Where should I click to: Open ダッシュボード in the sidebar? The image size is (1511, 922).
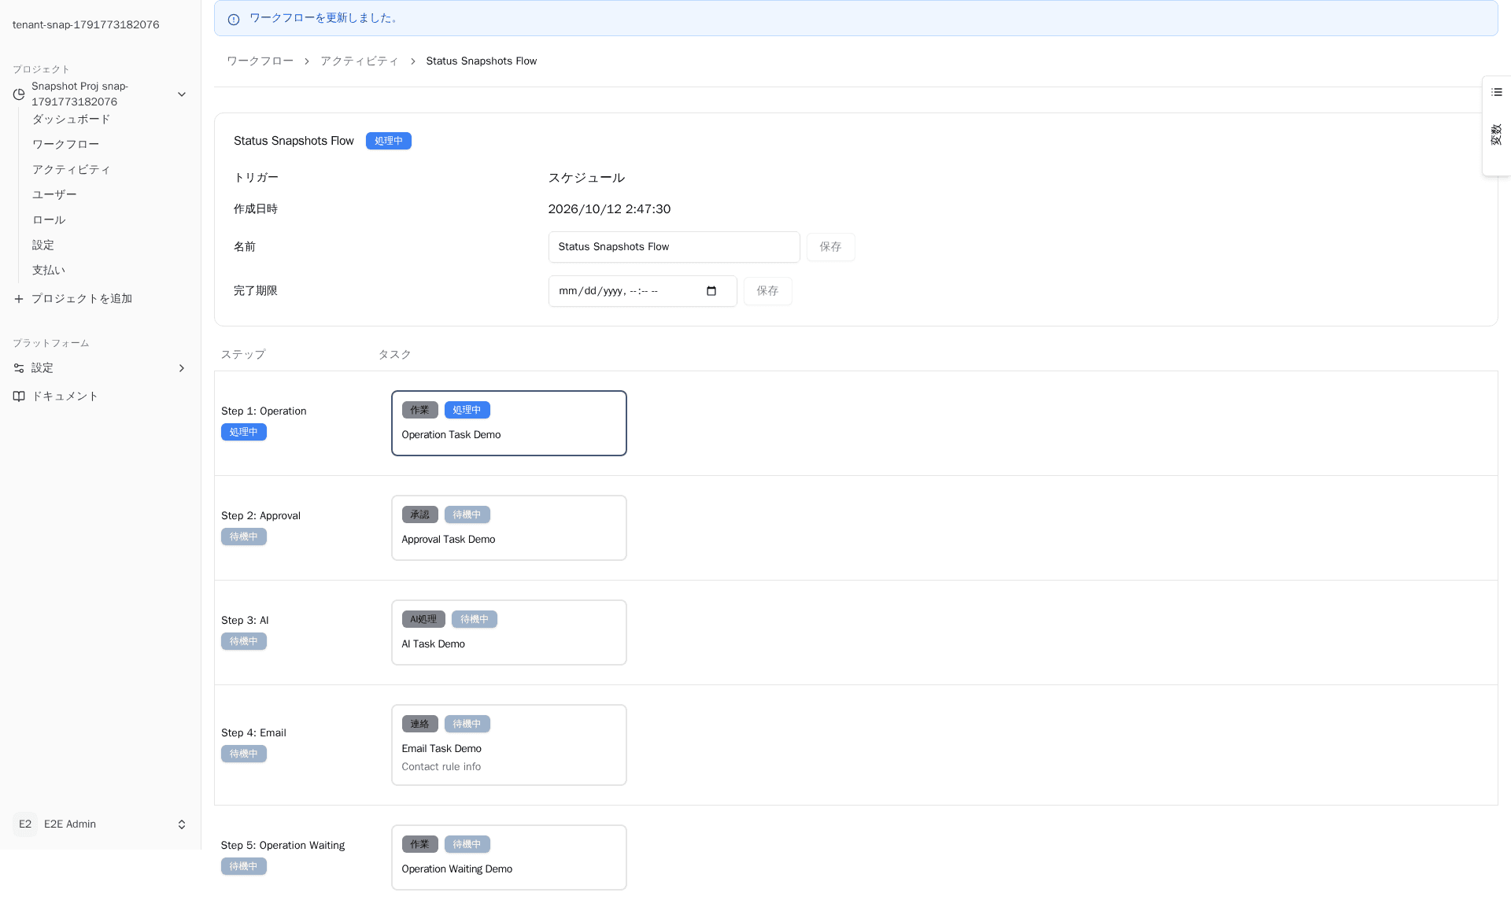(72, 120)
